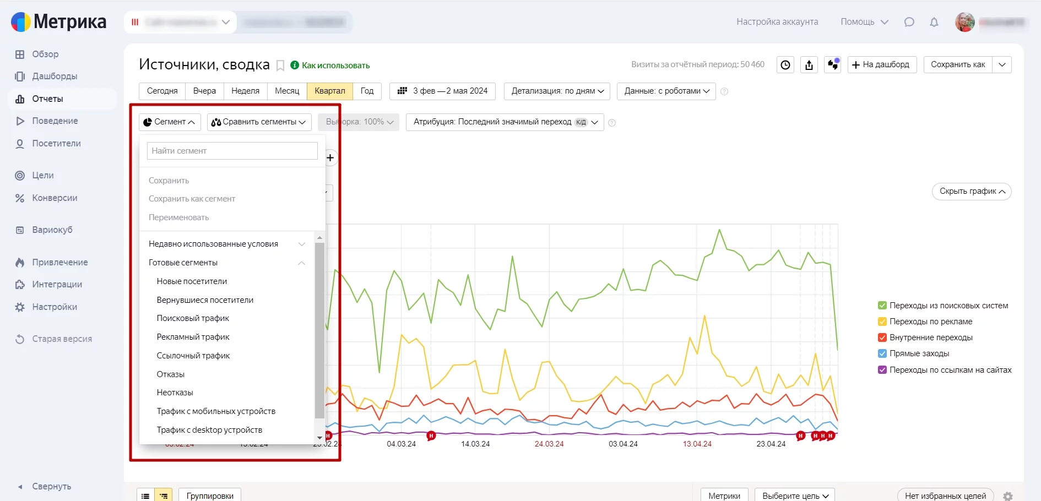The height and width of the screenshot is (501, 1041).
Task: Expand Недавно использованные условия
Action: coord(227,244)
